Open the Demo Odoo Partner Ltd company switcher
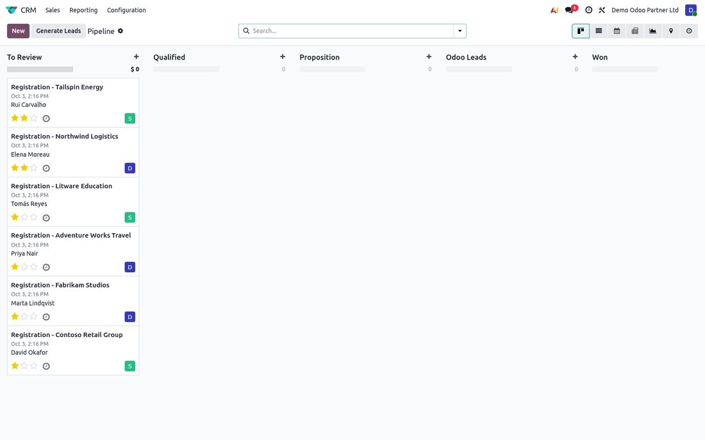 coord(645,10)
